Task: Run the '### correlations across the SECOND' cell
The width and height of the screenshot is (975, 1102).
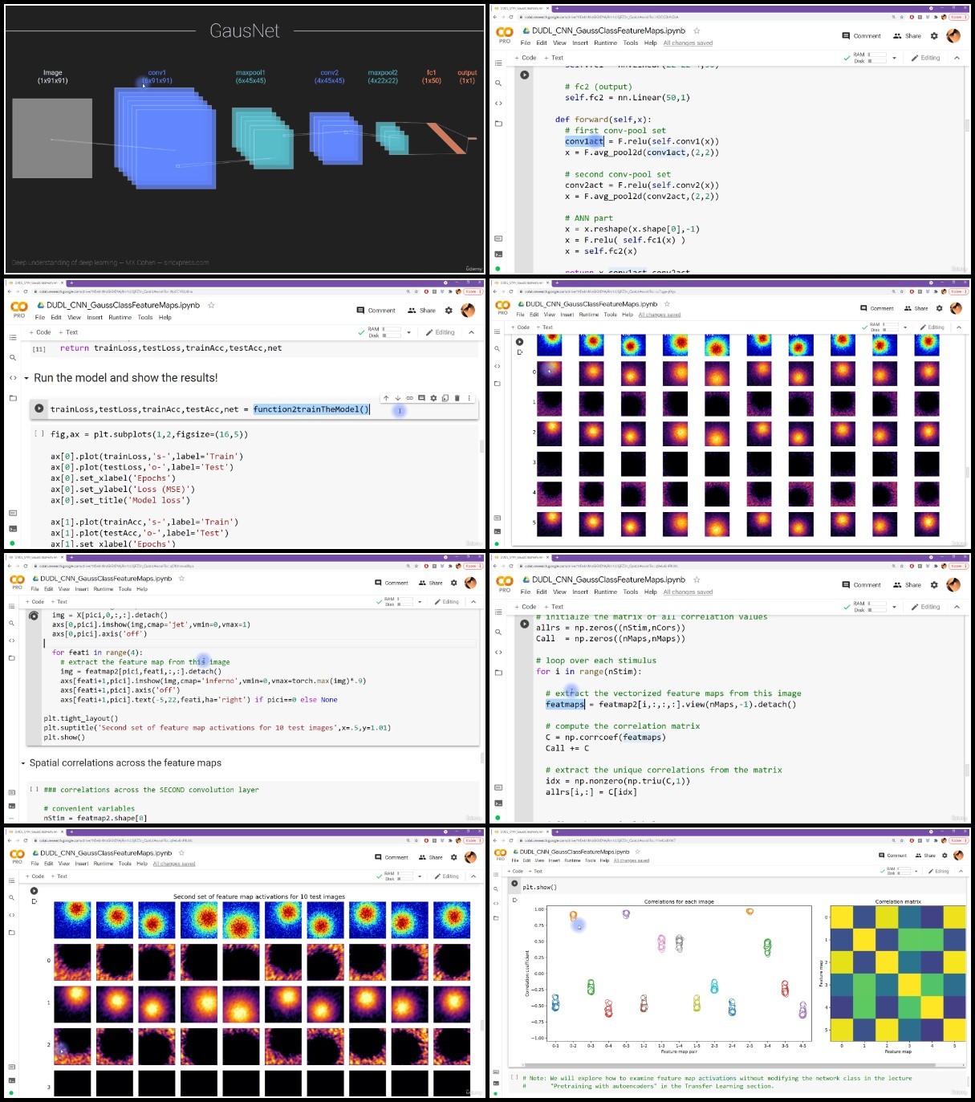Action: (35, 789)
